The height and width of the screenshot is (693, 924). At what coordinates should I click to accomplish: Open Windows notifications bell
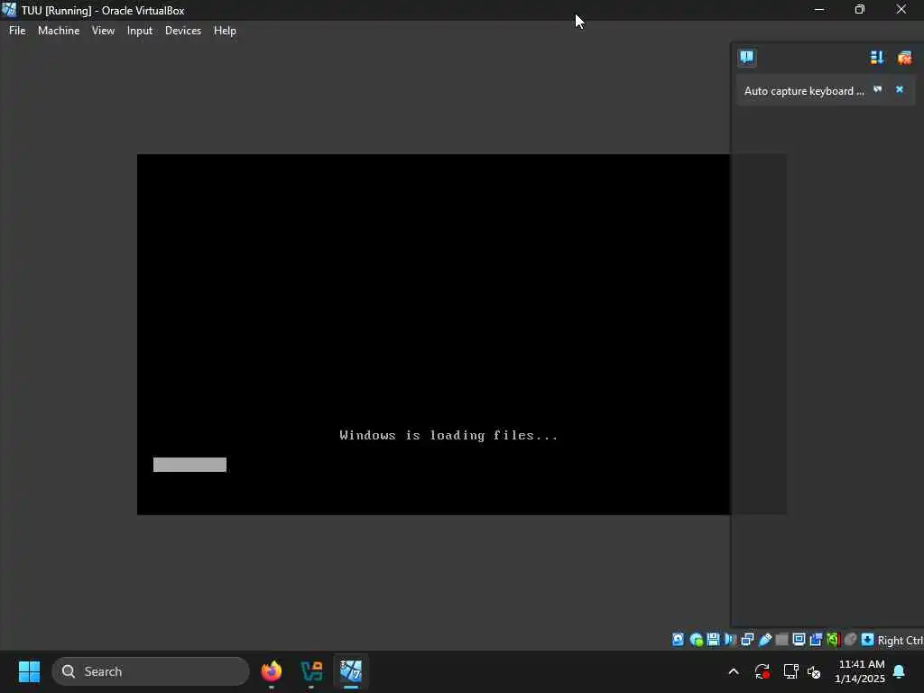point(900,671)
